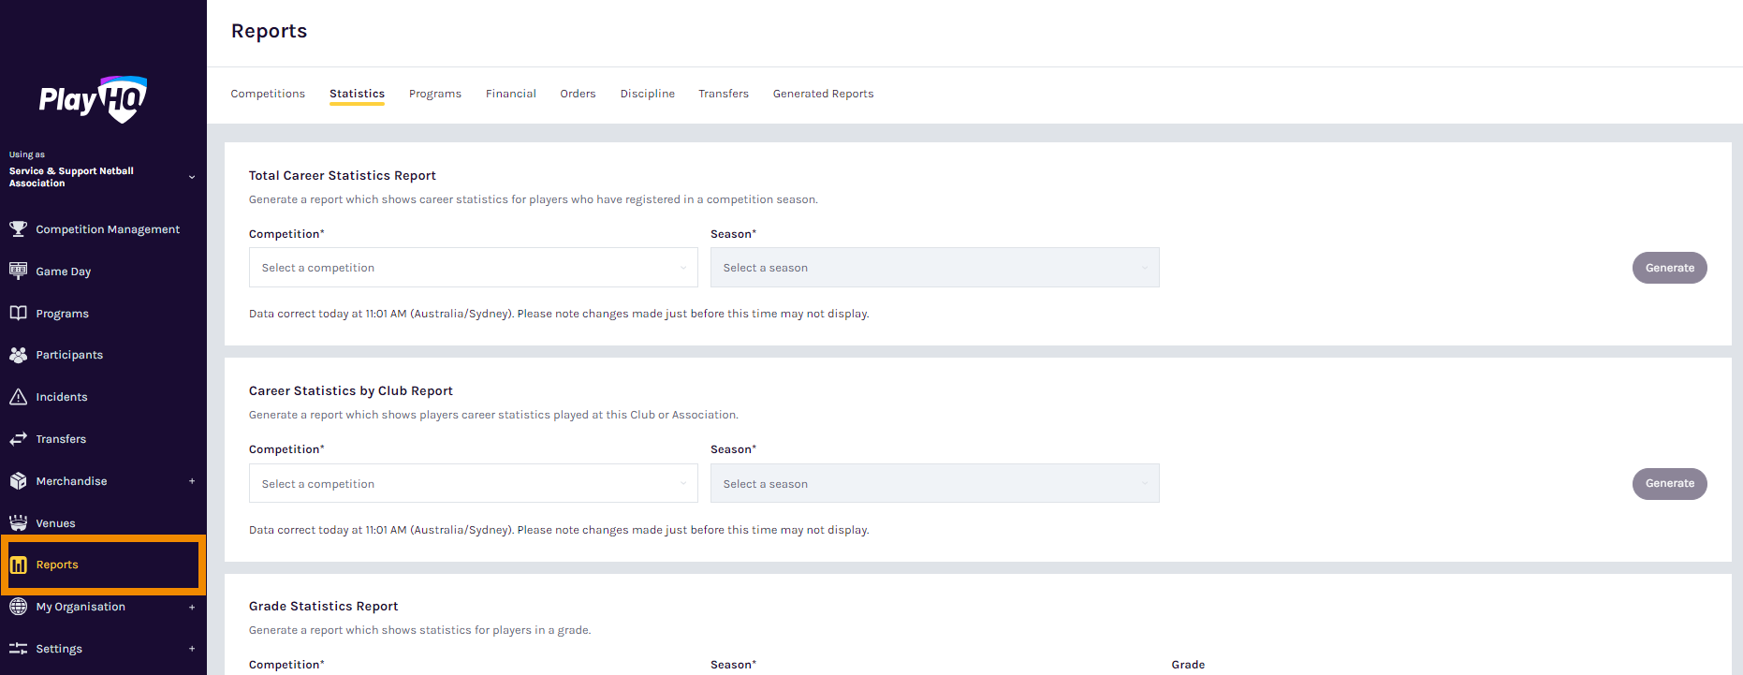Open Participants people icon
The width and height of the screenshot is (1743, 675).
click(18, 355)
